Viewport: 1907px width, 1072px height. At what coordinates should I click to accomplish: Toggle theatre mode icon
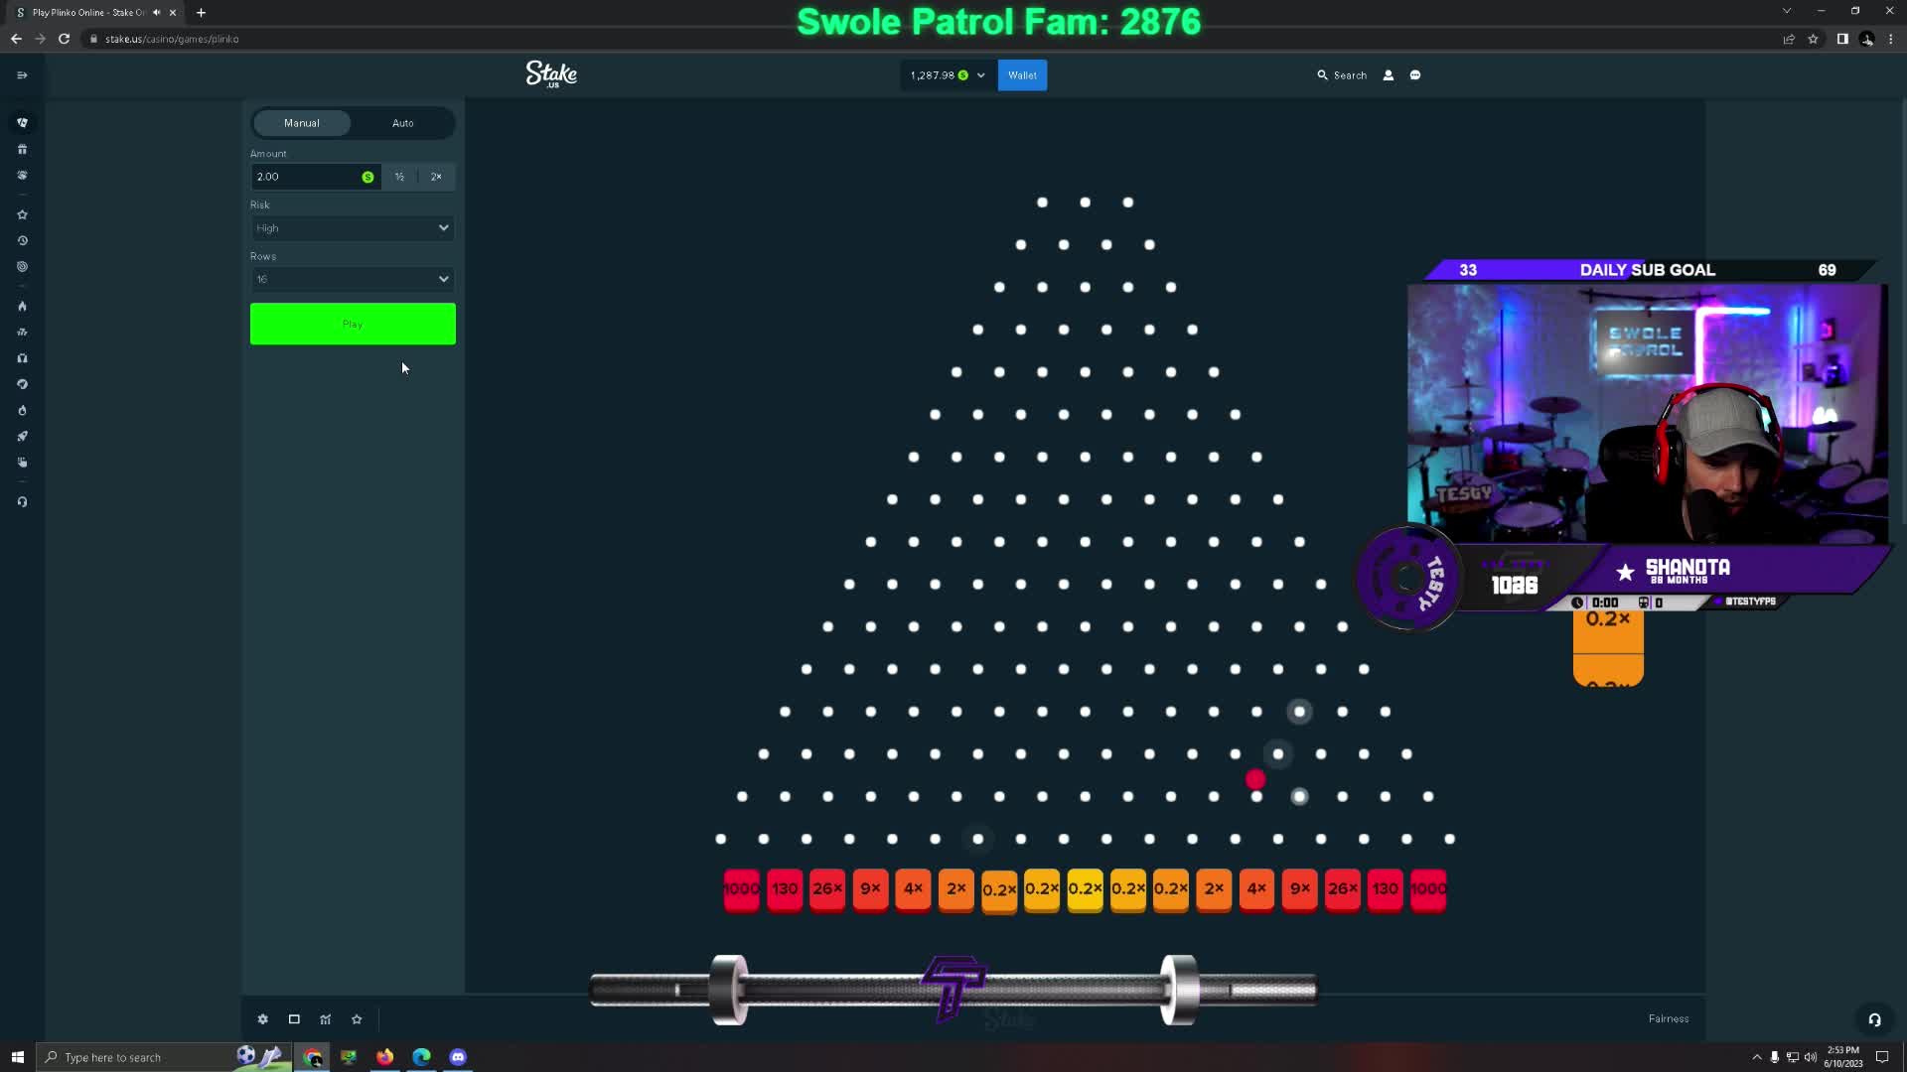coord(294,1019)
